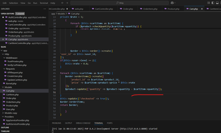221x133 pixels.
Task: Open the Terminal menu
Action: [44, 3]
